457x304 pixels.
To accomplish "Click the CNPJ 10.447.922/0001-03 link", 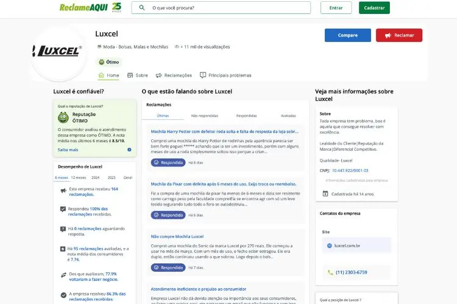I will point(350,170).
